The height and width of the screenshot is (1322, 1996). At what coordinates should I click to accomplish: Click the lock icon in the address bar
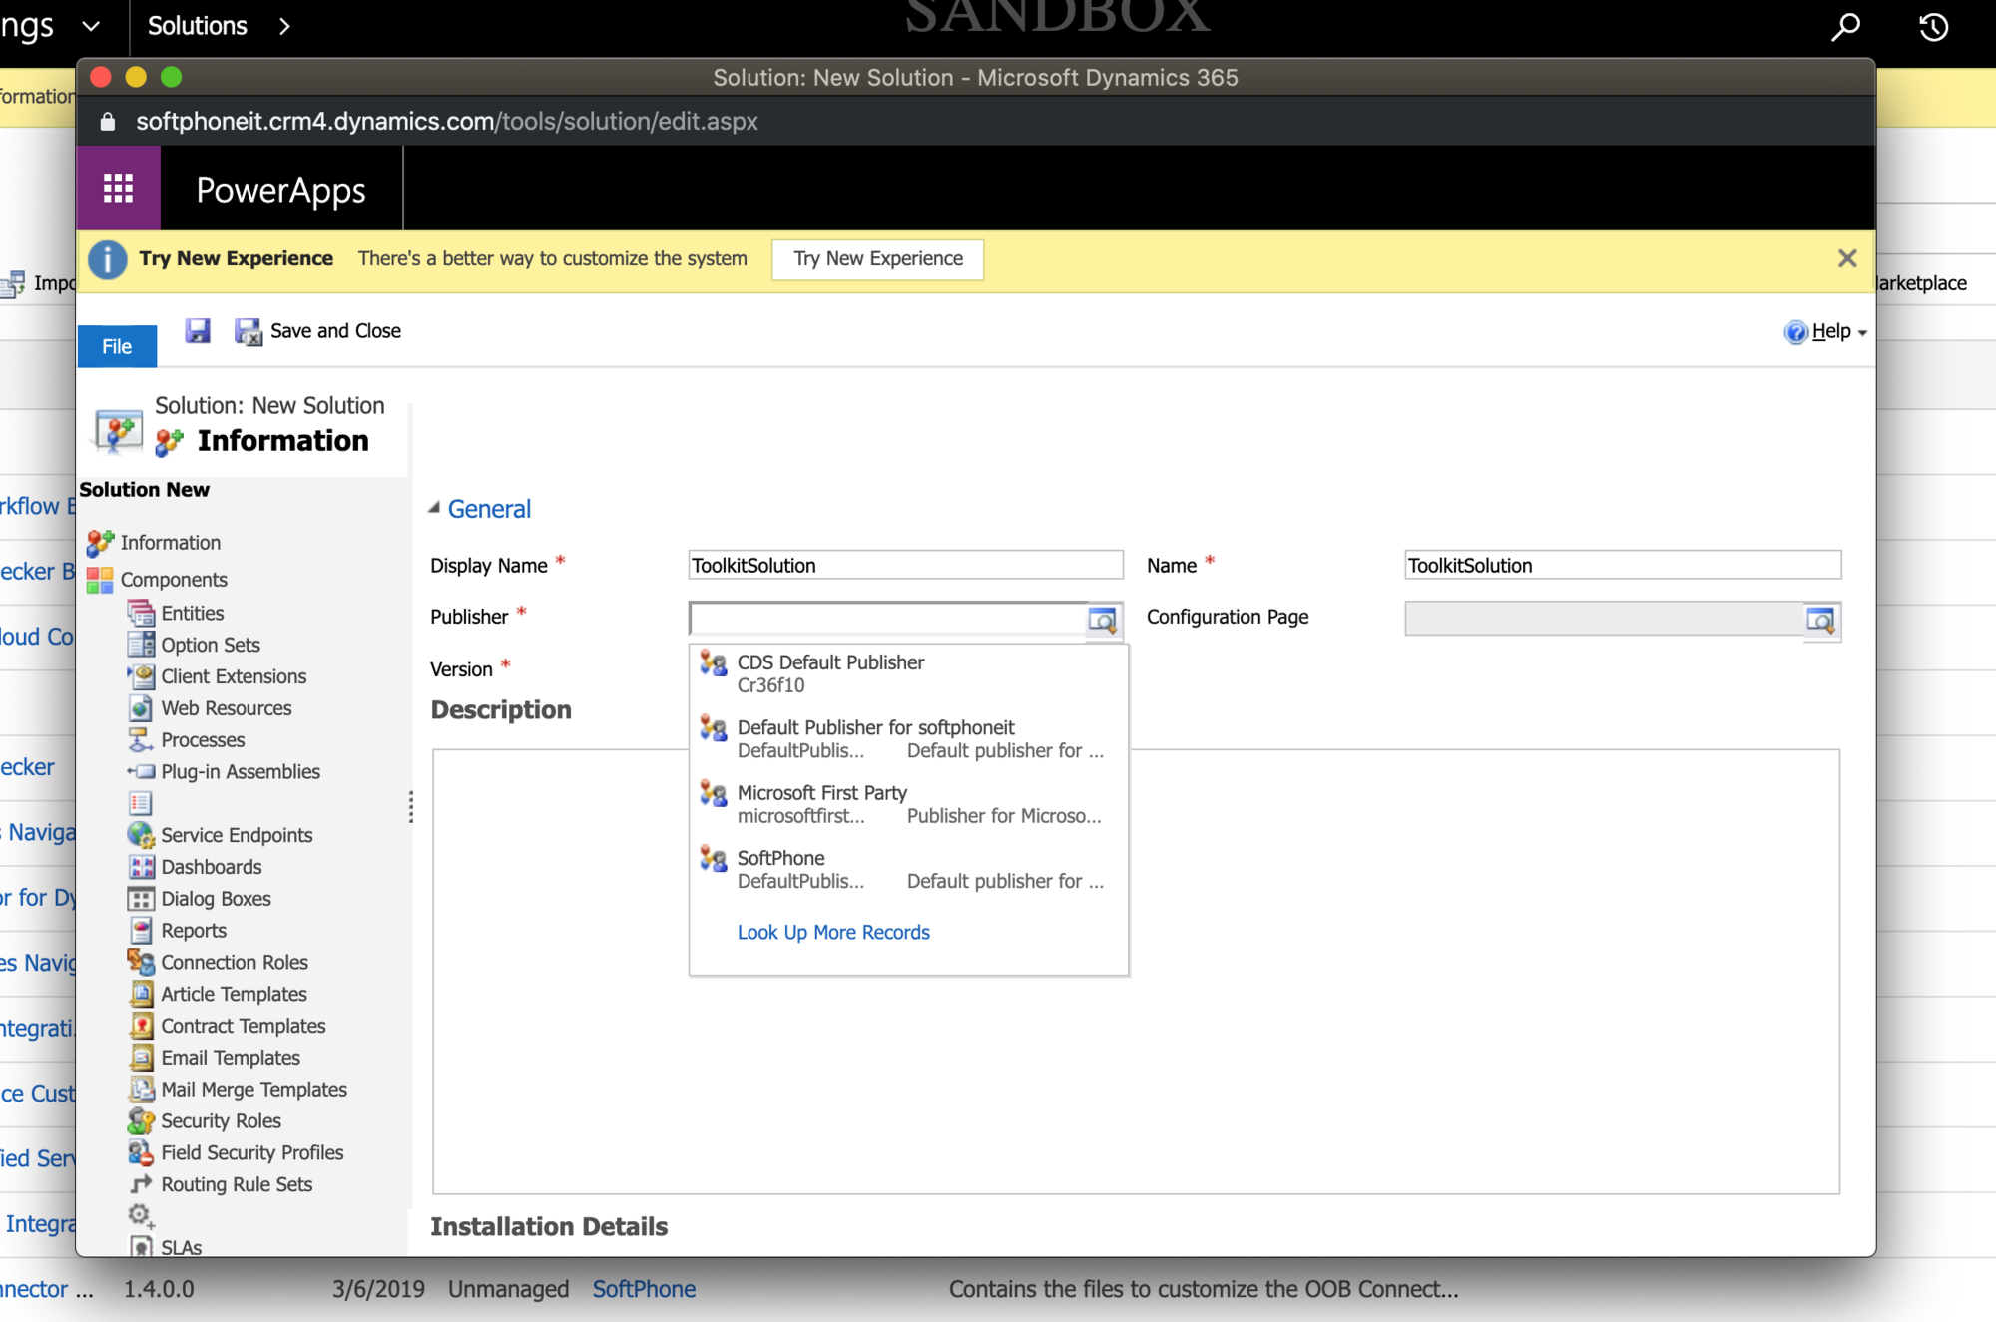[108, 122]
